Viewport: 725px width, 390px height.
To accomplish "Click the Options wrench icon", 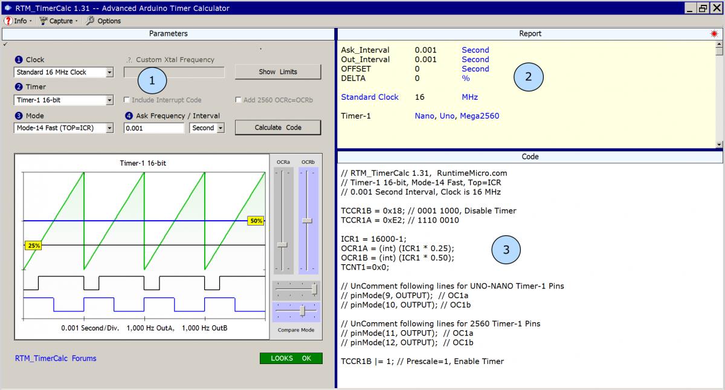I will pyautogui.click(x=90, y=21).
